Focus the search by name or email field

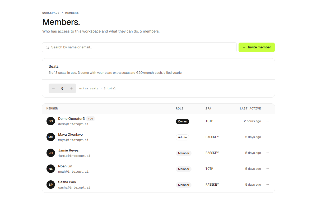click(139, 47)
